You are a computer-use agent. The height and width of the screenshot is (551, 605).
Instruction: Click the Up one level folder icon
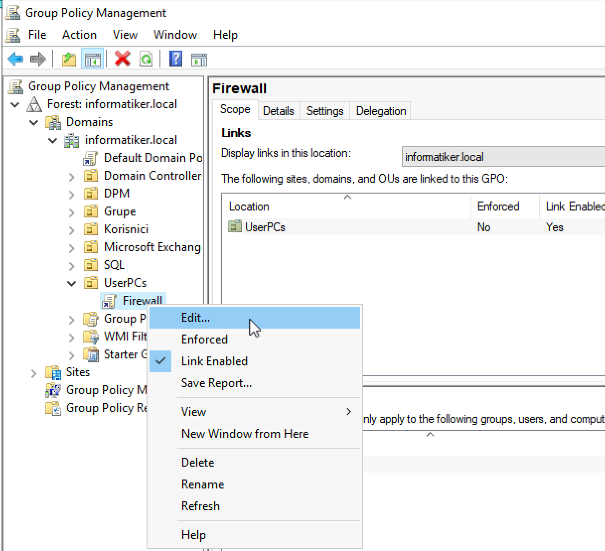[x=69, y=59]
